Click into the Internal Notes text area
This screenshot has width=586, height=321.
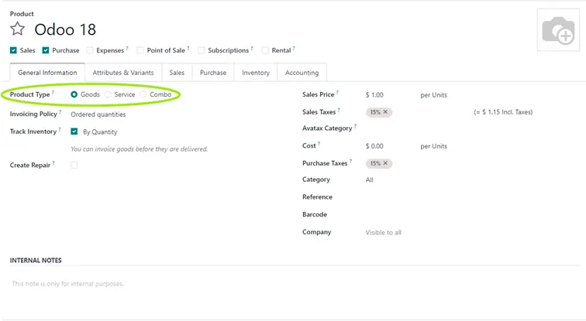[x=295, y=284]
